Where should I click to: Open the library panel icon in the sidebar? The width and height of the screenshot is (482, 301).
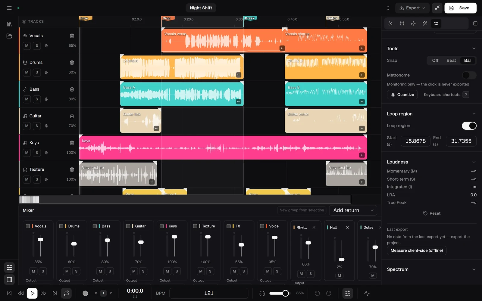pos(9,24)
